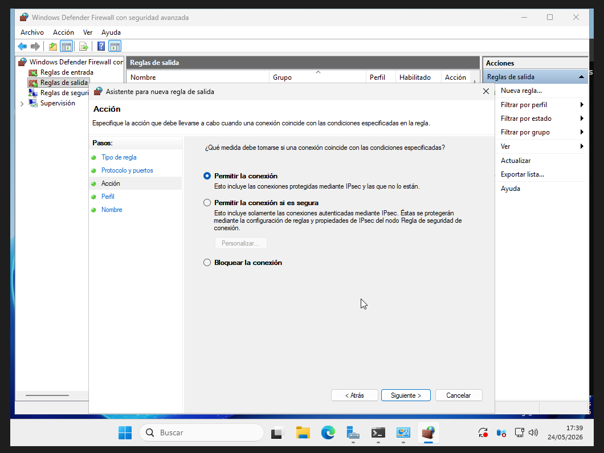Click the blue Back arrow in toolbar
Screen dimensions: 604x453
[22, 47]
